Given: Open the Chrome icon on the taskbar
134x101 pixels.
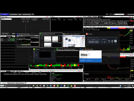Looking at the screenshot, I should coord(37,86).
